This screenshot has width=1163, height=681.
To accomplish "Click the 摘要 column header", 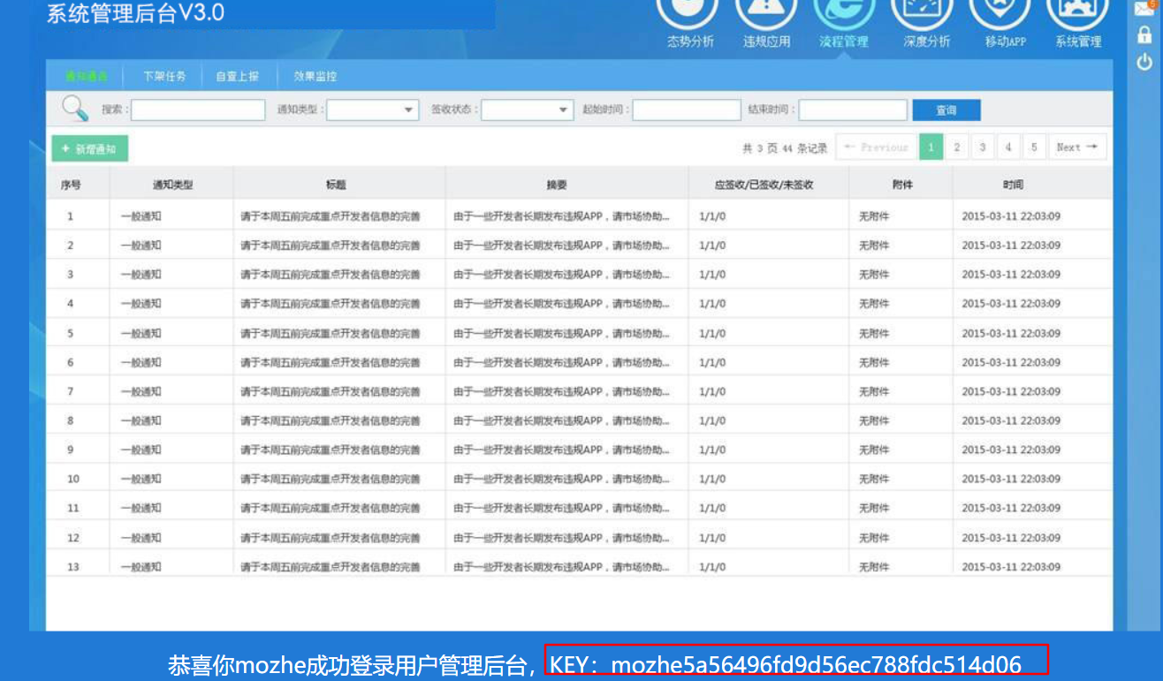I will coord(557,185).
